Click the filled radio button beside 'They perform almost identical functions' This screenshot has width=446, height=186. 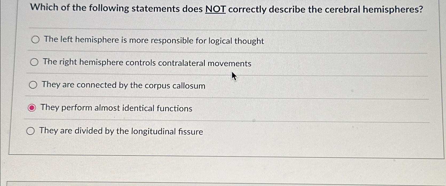pyautogui.click(x=32, y=108)
